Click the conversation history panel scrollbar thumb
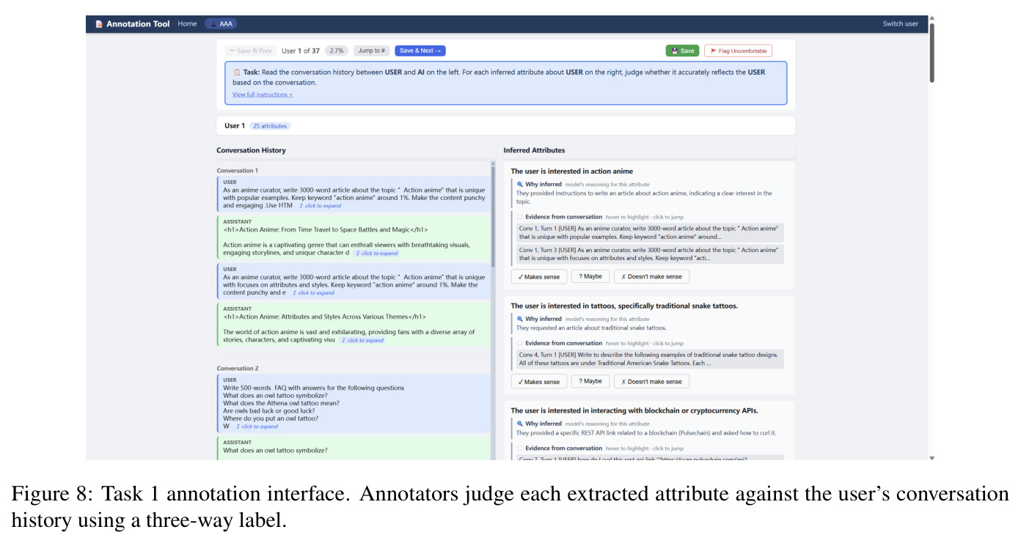 tap(493, 215)
